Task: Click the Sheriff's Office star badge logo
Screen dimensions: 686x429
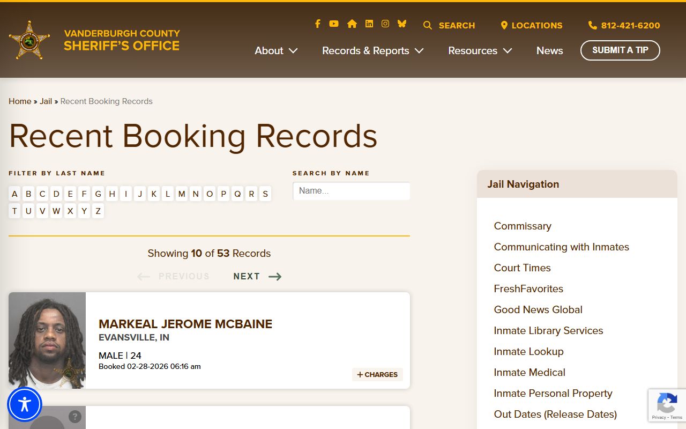Action: 29,40
